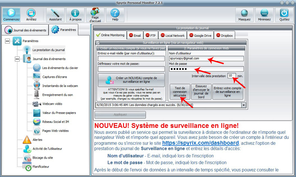Image resolution: width=296 pixels, height=177 pixels.
Task: Click the user clock icon beside Activité
Action: [x=27, y=149]
